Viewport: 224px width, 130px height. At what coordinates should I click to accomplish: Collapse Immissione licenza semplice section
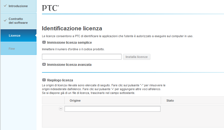pyautogui.click(x=44, y=42)
